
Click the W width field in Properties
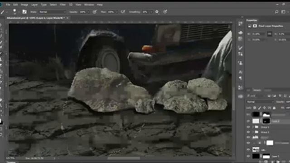point(259,34)
